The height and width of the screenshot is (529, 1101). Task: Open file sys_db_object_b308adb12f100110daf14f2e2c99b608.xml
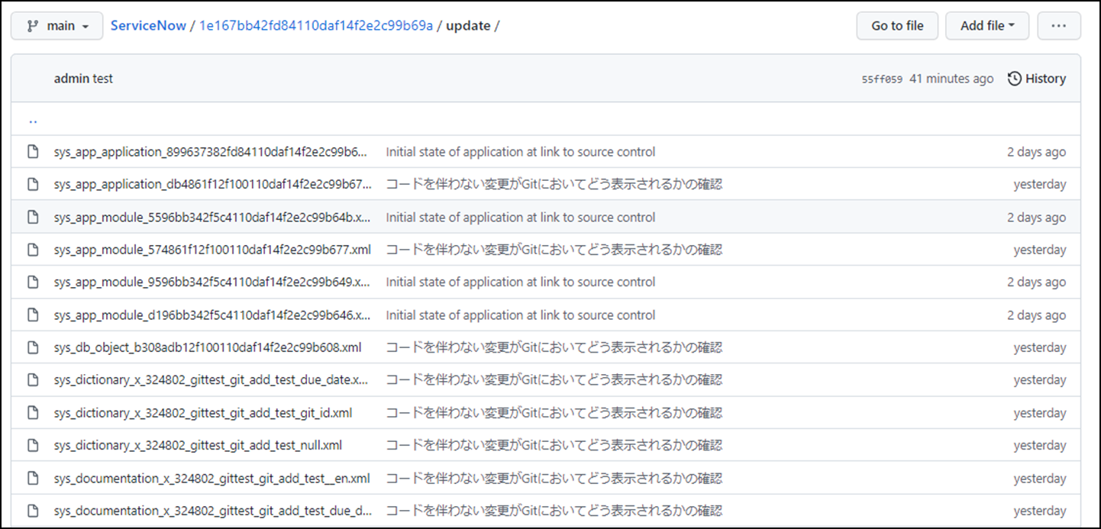coord(208,347)
